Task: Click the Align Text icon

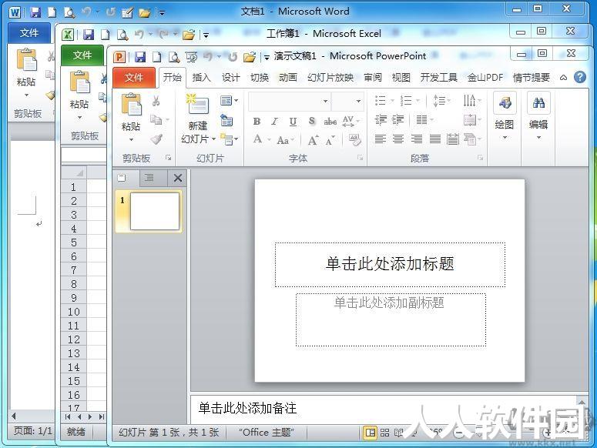Action: pyautogui.click(x=472, y=120)
